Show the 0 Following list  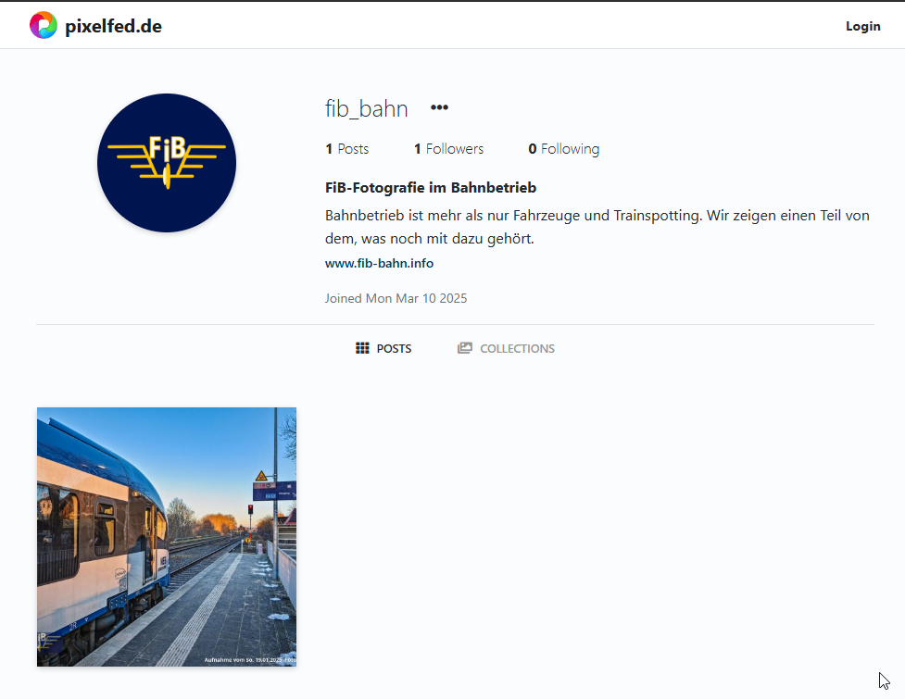click(564, 149)
